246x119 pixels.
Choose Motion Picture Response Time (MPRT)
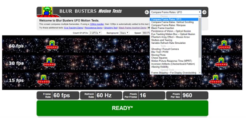[172, 61]
